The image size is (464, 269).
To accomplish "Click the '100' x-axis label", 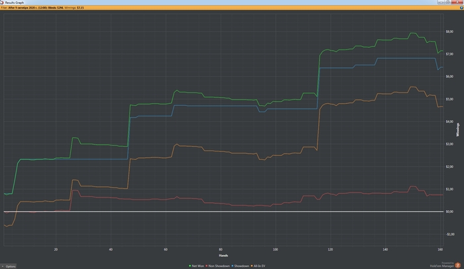I will pyautogui.click(x=275, y=249).
